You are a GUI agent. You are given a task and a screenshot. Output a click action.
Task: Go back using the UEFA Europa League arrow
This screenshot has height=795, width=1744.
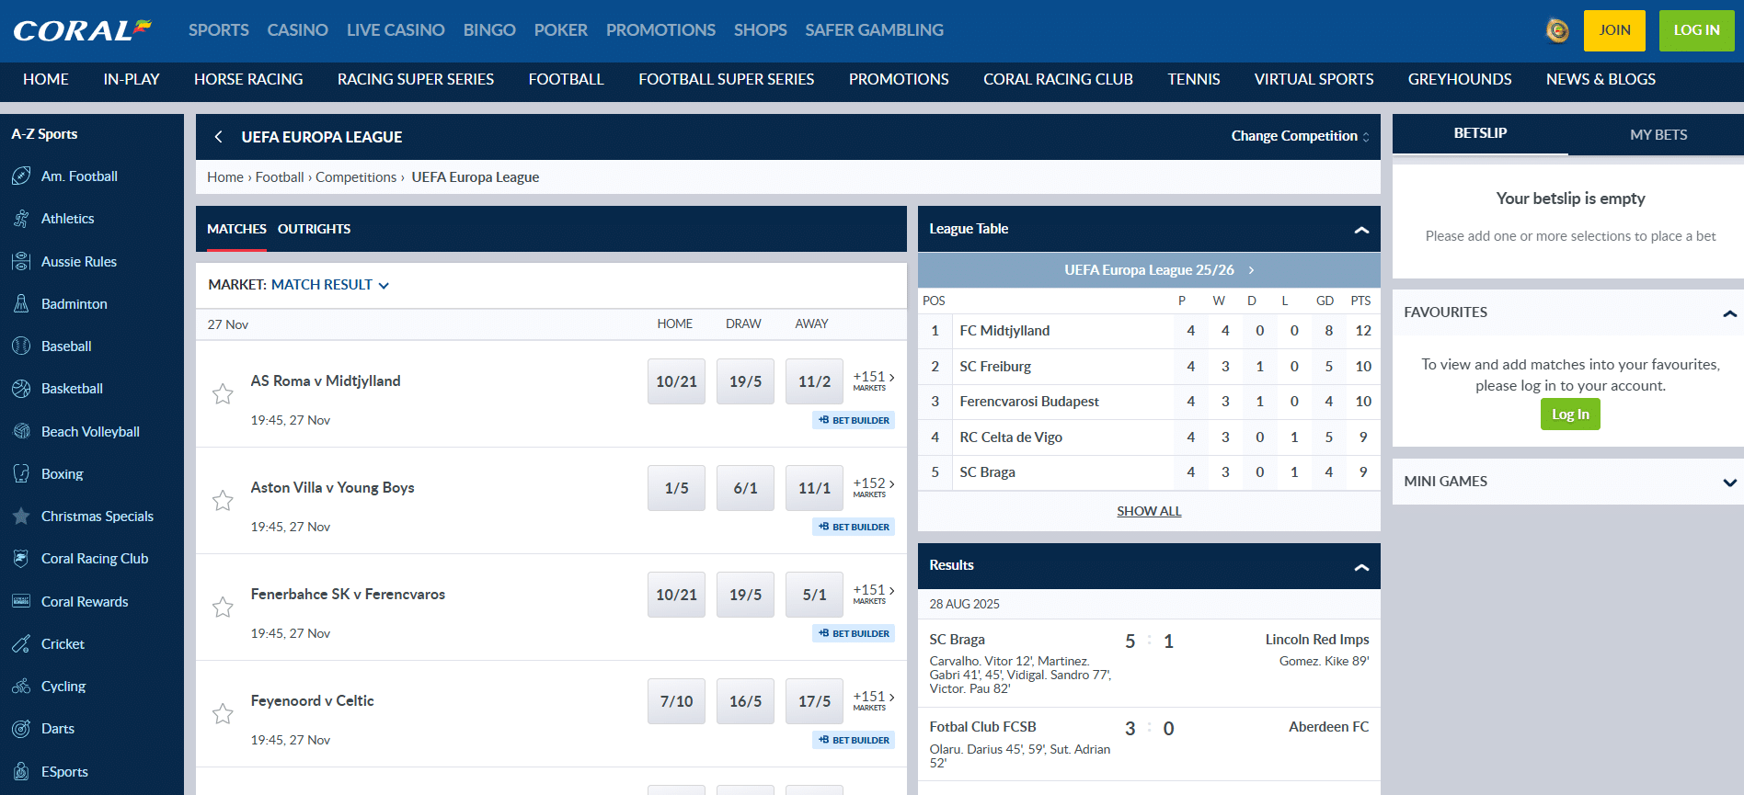[219, 137]
